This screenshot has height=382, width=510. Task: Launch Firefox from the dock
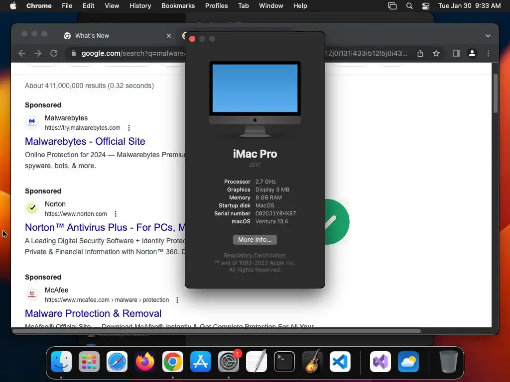[x=145, y=362]
